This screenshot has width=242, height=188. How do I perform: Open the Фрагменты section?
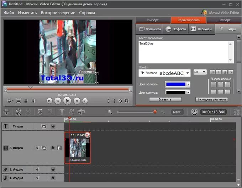(x=149, y=29)
